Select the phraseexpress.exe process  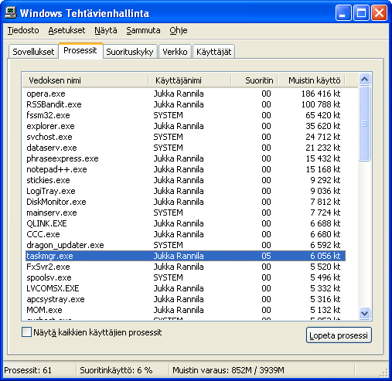pyautogui.click(x=186, y=158)
